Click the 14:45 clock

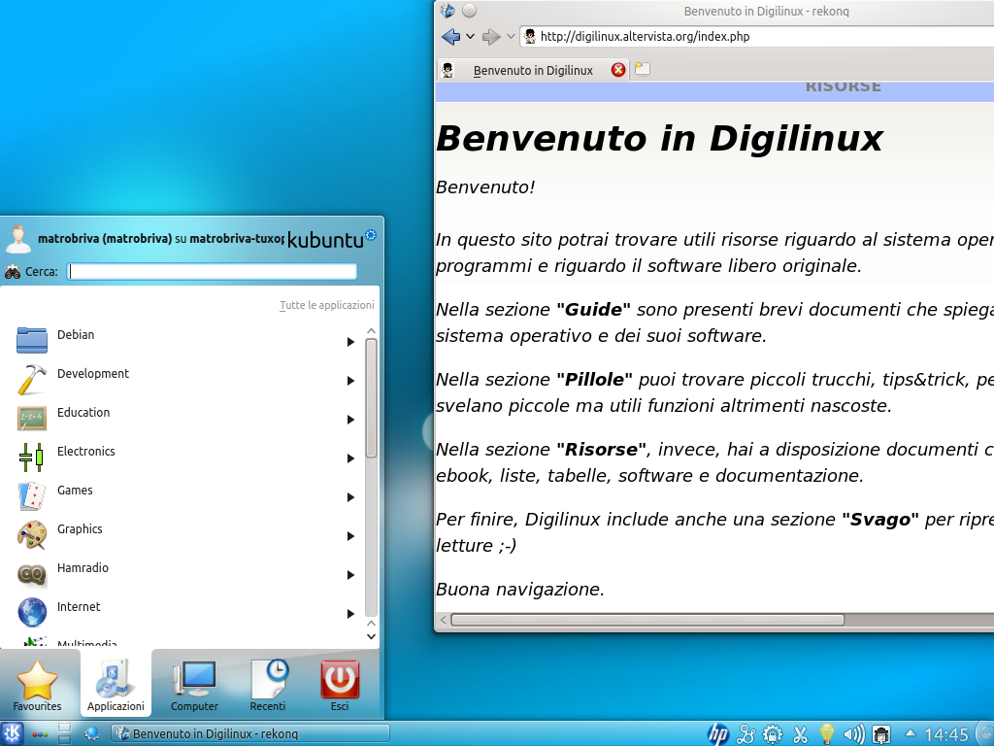pyautogui.click(x=945, y=734)
